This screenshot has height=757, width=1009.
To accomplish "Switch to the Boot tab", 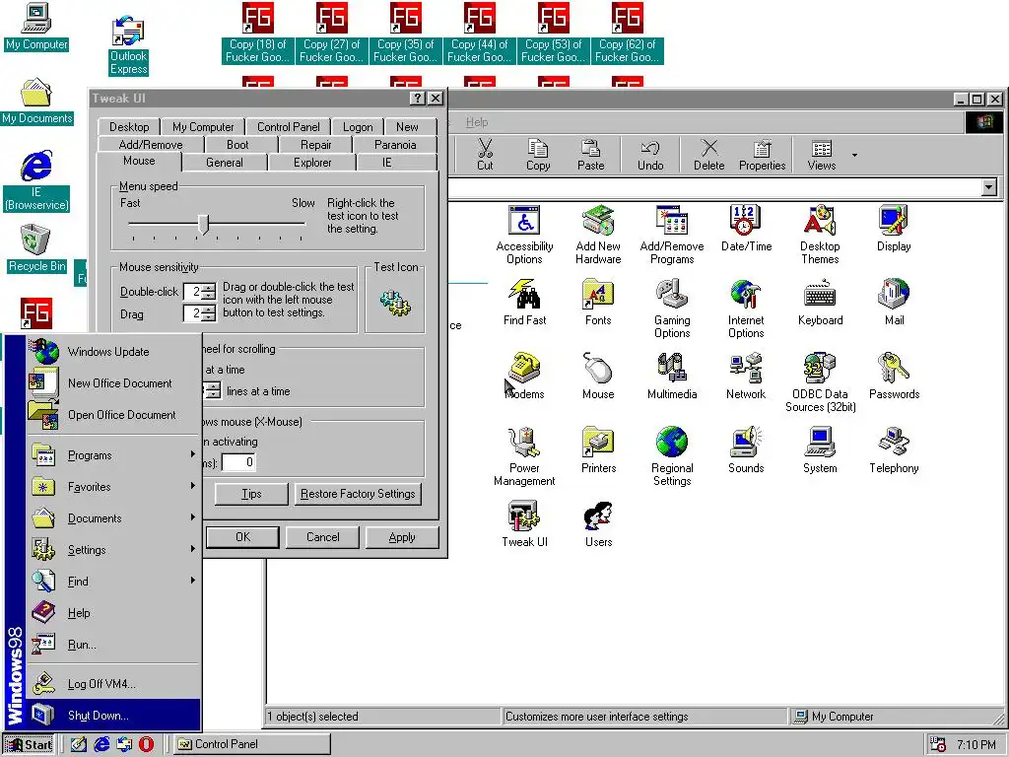I will point(237,145).
